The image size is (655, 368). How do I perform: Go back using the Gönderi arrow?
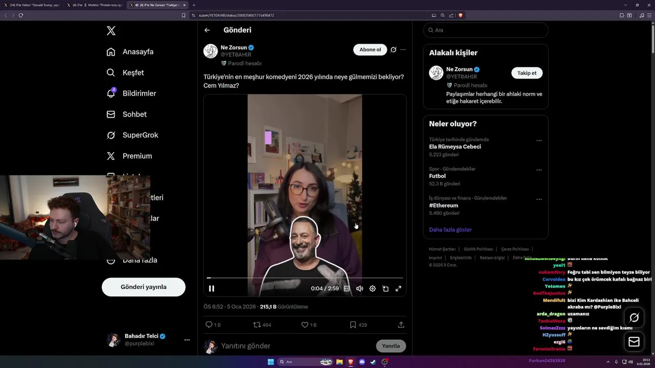pyautogui.click(x=207, y=30)
